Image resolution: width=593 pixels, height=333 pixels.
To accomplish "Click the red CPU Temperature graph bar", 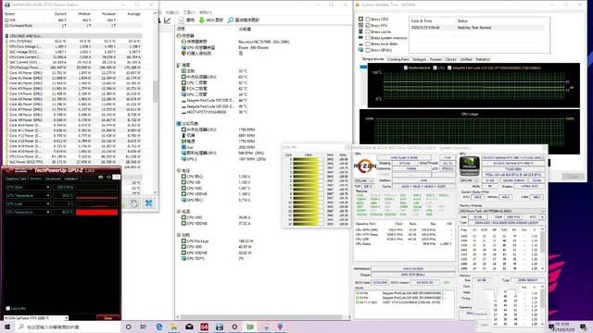I will tap(96, 212).
